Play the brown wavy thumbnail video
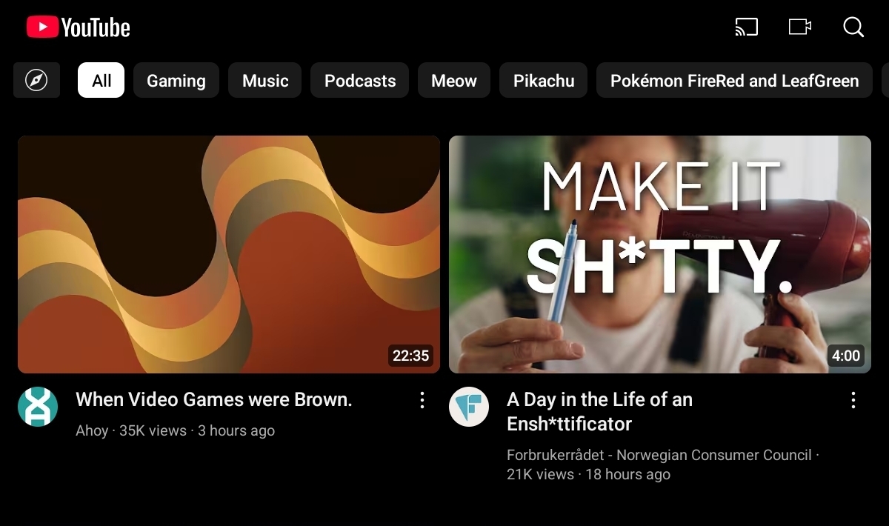Image resolution: width=889 pixels, height=526 pixels. [229, 254]
